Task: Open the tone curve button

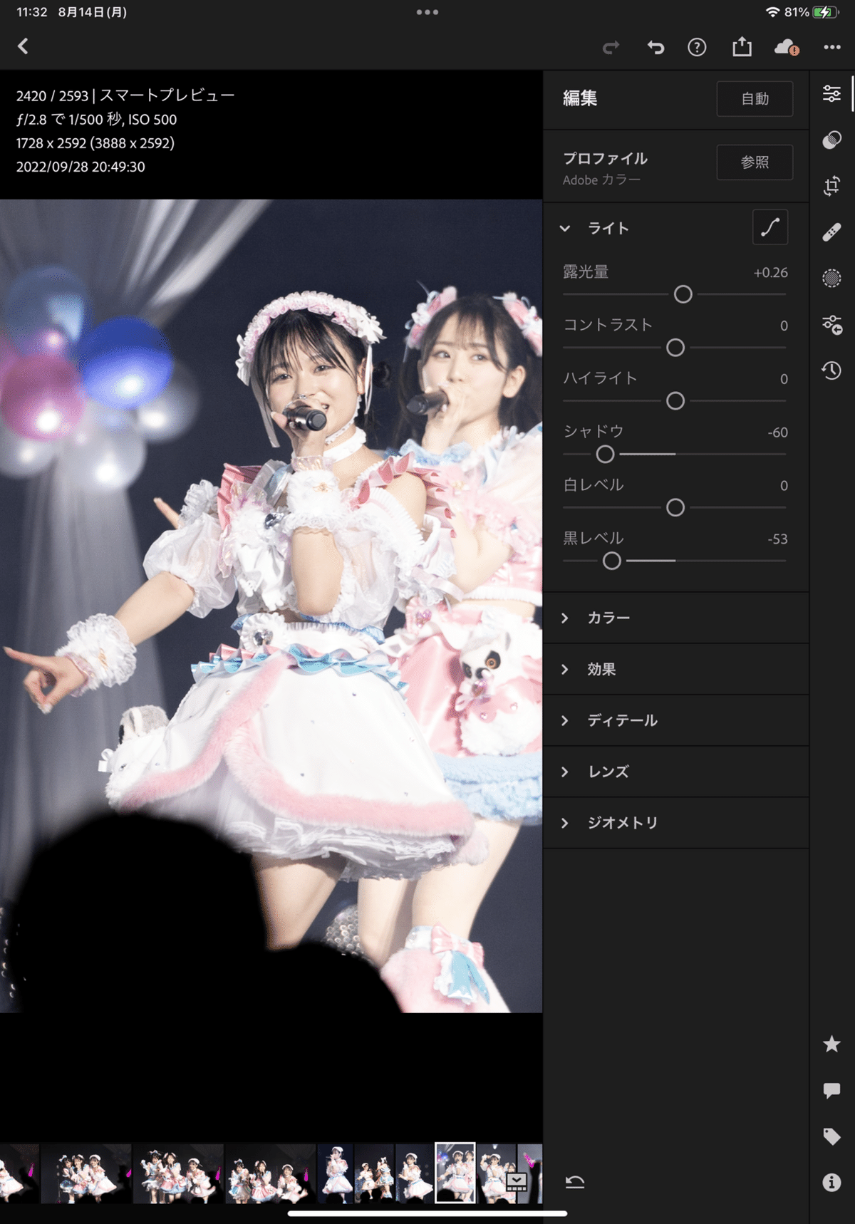Action: point(770,227)
